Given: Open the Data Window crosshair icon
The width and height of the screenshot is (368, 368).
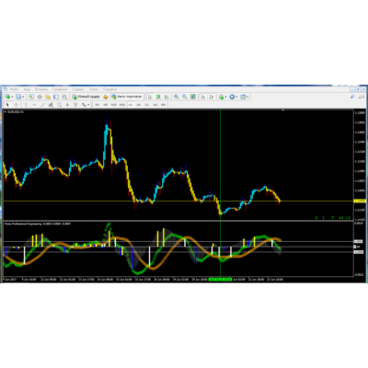Looking at the screenshot, I should click(40, 97).
